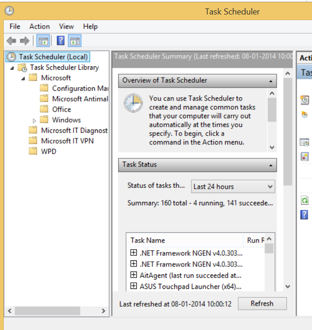Toggle the Show/Hide Action Pane toolbar button
The height and width of the screenshot is (330, 312).
(x=75, y=41)
